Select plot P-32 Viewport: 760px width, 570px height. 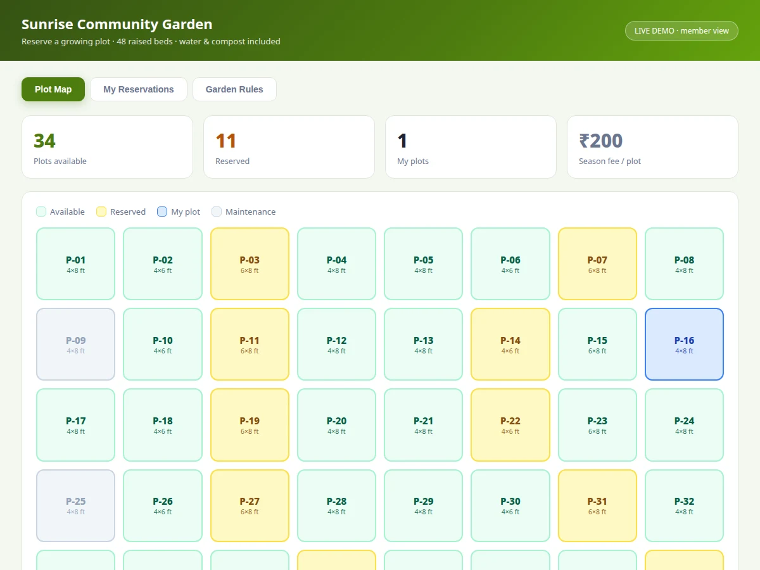(684, 505)
